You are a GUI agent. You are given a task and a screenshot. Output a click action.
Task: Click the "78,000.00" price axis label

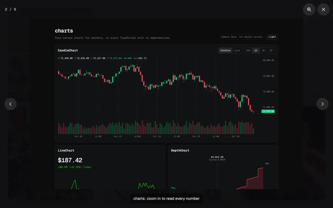coord(268,76)
